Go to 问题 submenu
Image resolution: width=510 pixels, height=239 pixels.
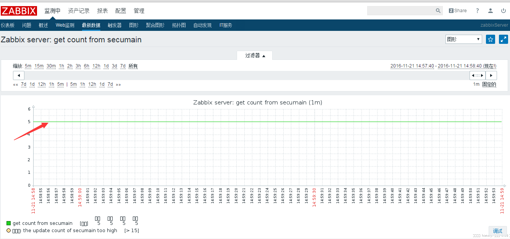click(27, 25)
